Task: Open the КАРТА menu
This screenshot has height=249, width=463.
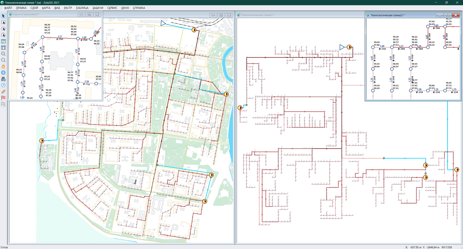Action: [x=46, y=8]
